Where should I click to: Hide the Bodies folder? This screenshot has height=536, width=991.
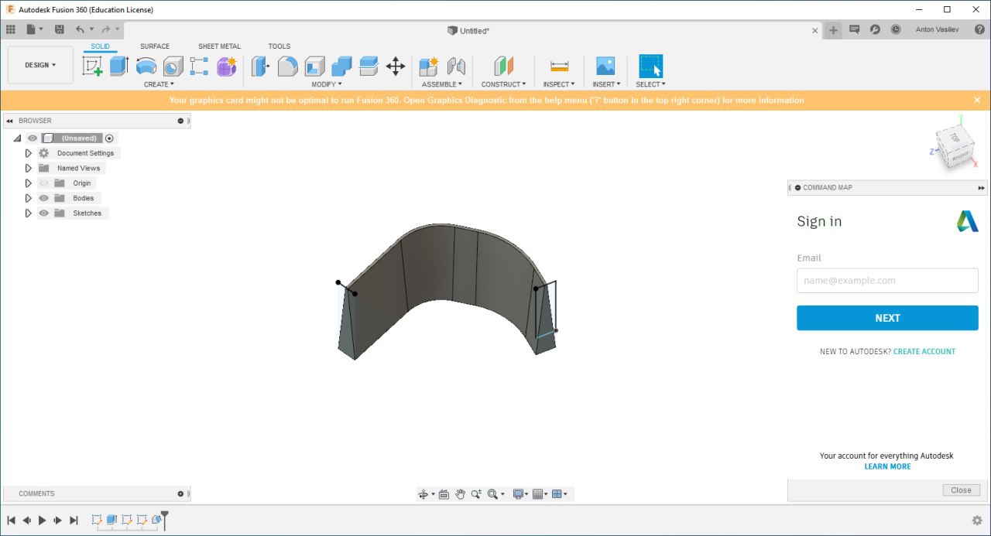44,198
